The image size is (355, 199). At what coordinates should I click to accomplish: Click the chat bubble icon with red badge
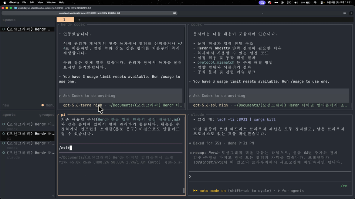click(270, 3)
